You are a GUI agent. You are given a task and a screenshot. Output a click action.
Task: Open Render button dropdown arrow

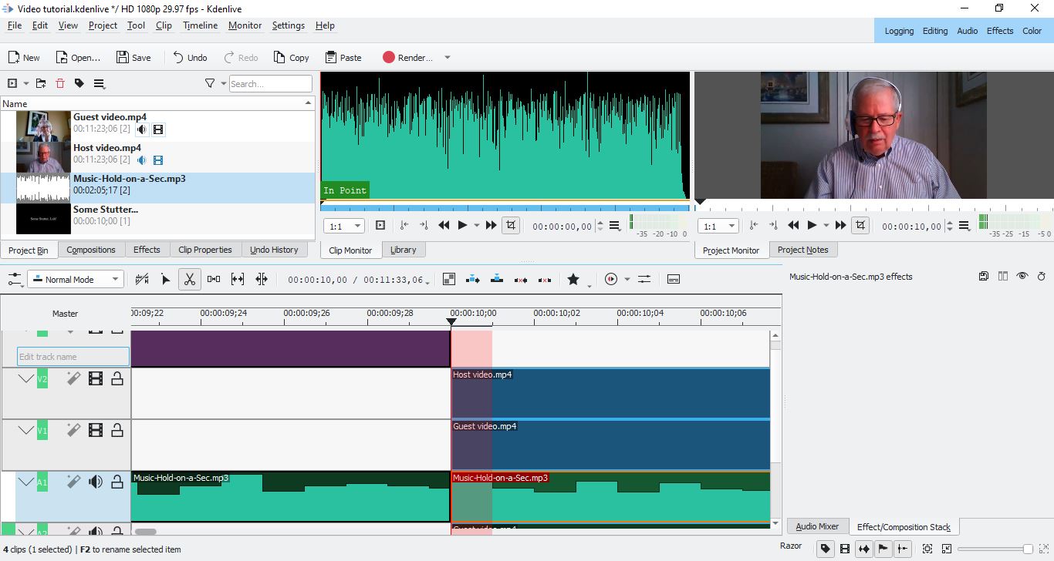[x=448, y=58]
